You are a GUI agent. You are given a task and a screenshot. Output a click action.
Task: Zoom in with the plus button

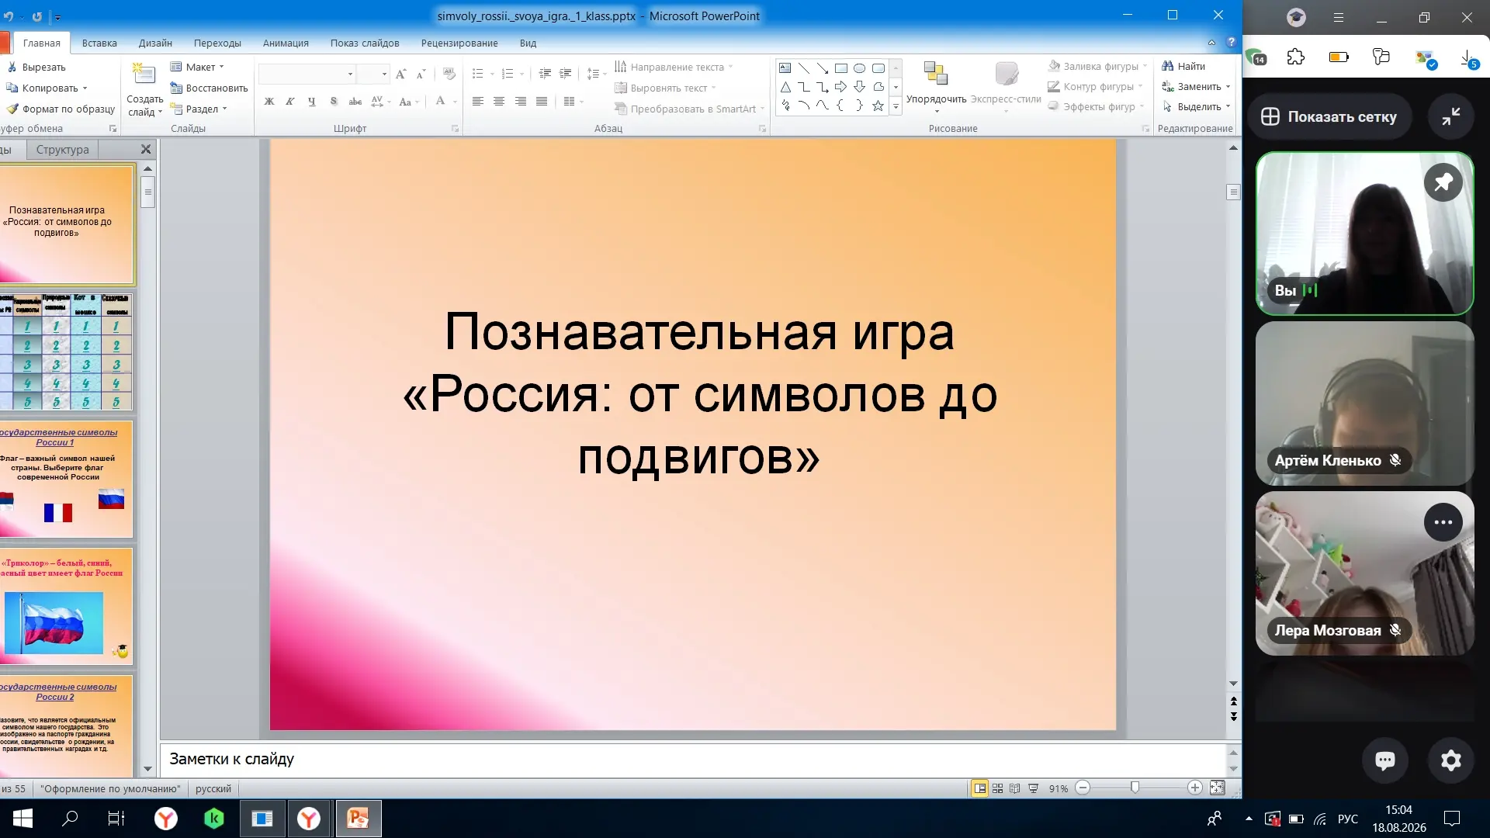(x=1195, y=788)
